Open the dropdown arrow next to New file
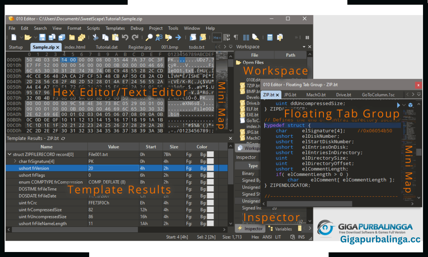 tap(21, 37)
